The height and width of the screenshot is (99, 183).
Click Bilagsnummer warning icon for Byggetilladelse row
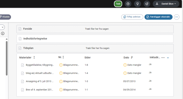(x=61, y=65)
